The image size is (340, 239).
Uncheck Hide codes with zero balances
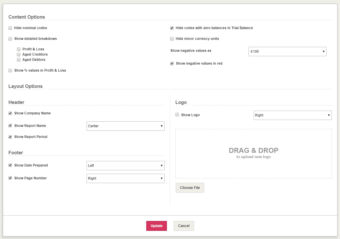[x=172, y=28]
